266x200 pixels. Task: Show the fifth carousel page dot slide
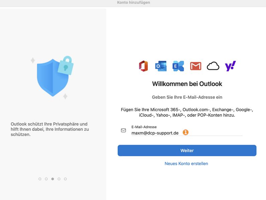point(65,179)
